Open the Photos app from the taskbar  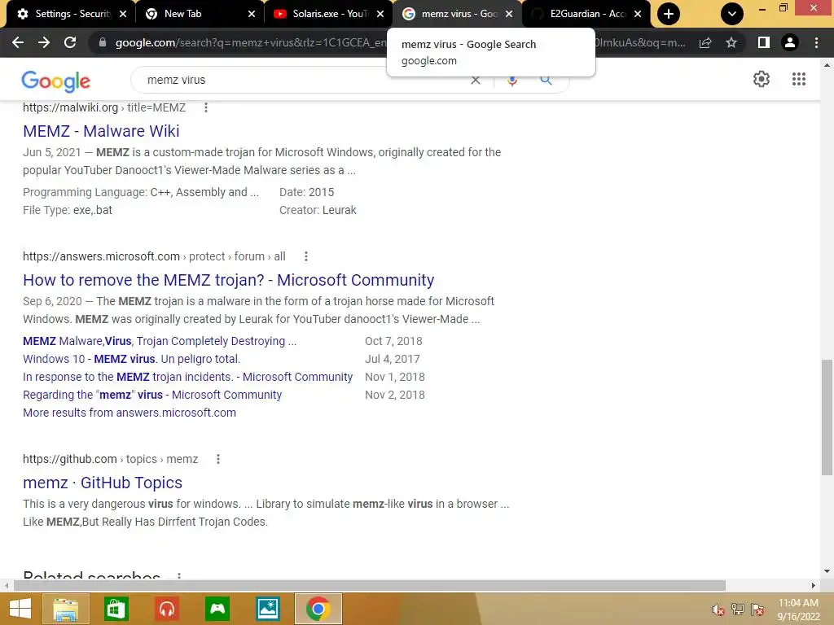[x=267, y=609]
